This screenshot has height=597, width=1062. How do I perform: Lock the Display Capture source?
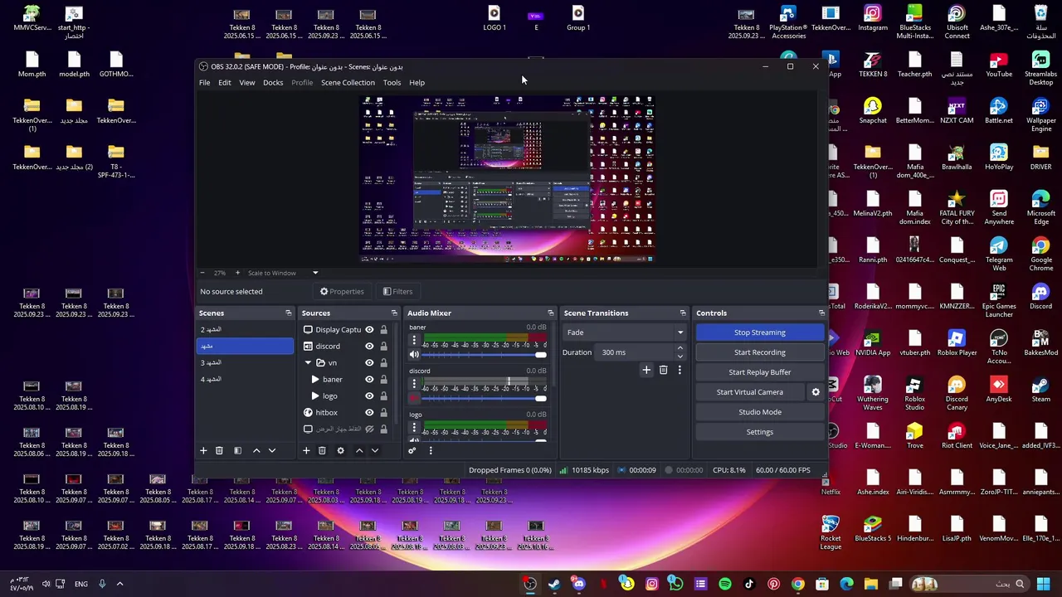coord(383,329)
